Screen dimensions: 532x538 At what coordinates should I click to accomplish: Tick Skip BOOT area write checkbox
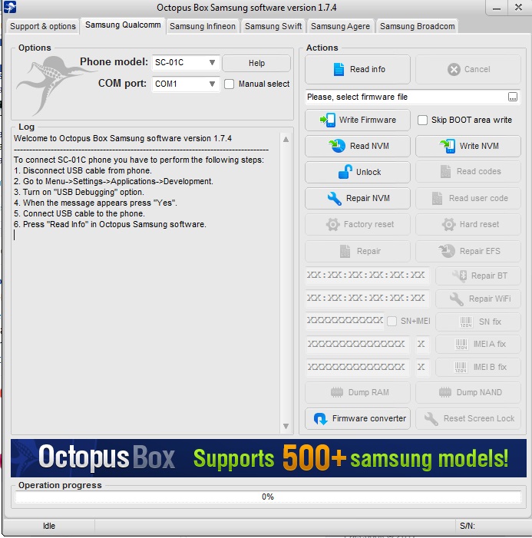[422, 120]
